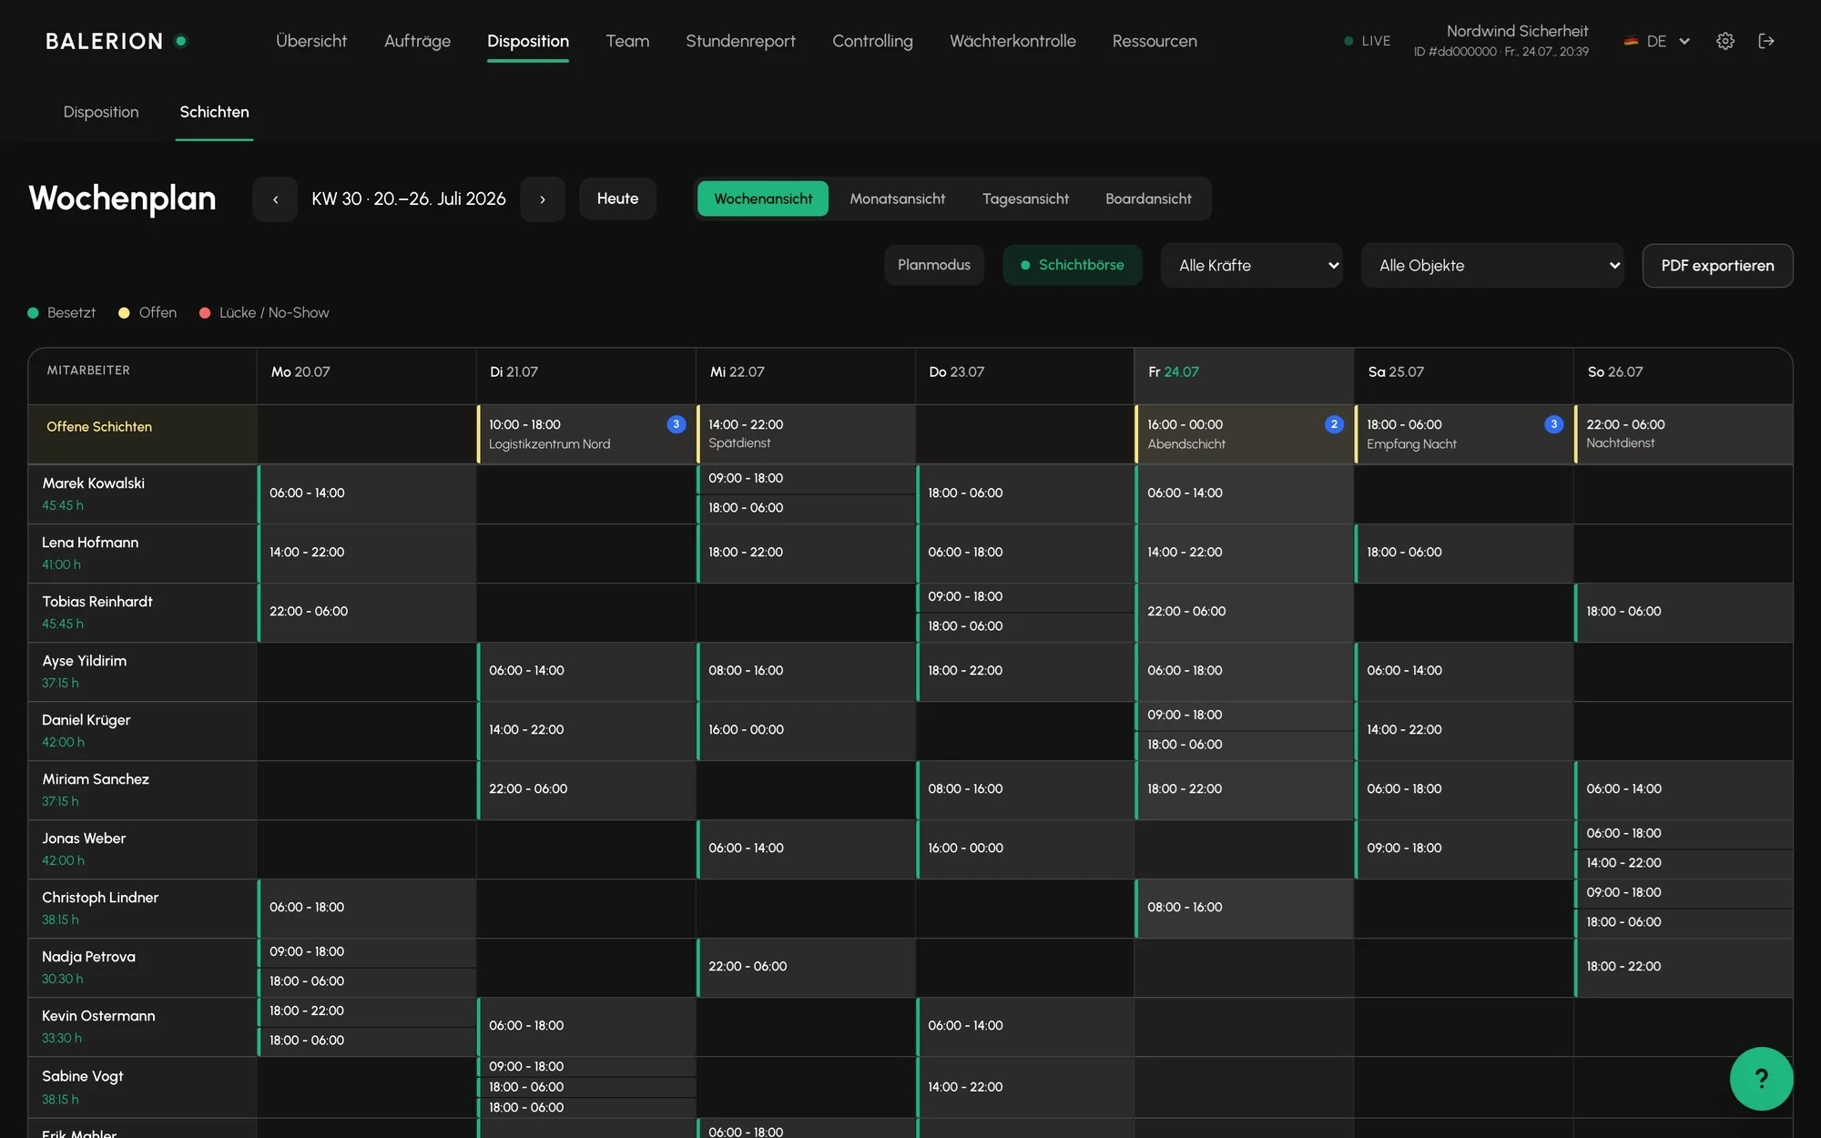Open Sabine Vogt's Thursday 14:00 - 22:00 shift
1821x1138 pixels.
[1025, 1087]
